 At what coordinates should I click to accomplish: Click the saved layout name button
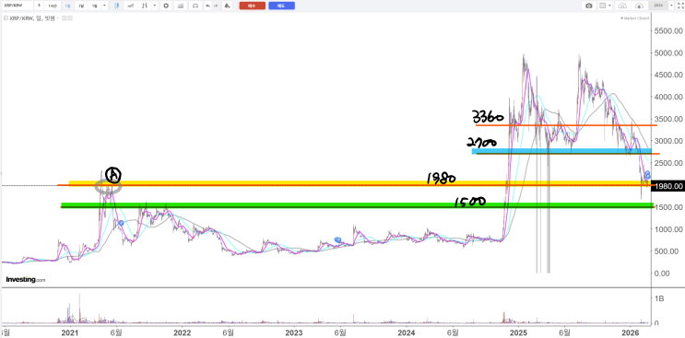[658, 6]
